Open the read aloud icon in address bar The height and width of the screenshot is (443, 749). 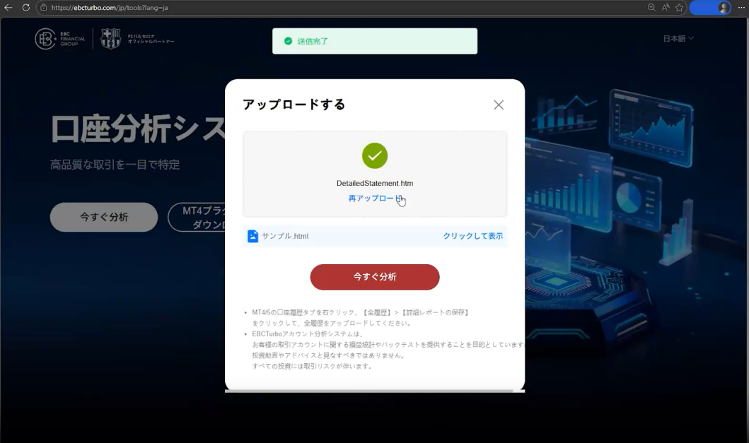click(666, 8)
